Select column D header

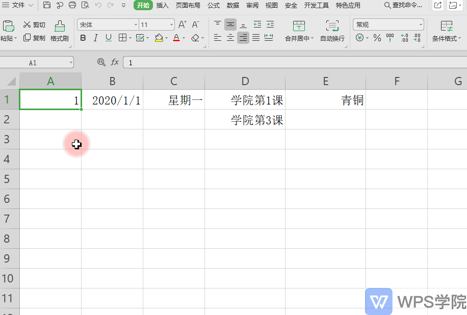(x=245, y=81)
